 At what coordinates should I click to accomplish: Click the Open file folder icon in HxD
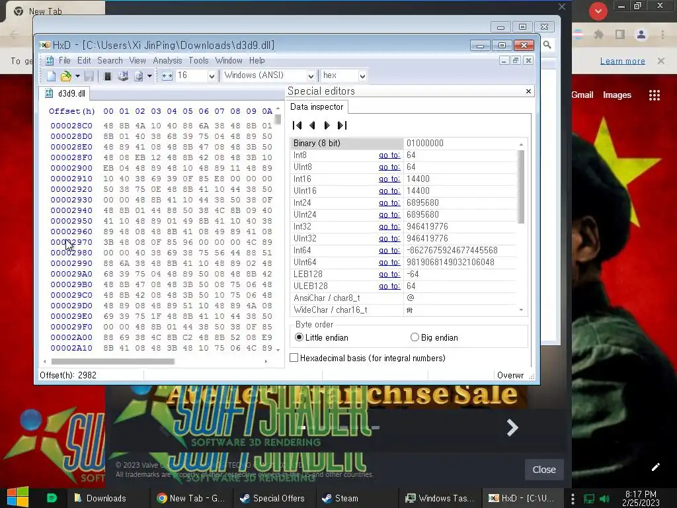click(65, 76)
